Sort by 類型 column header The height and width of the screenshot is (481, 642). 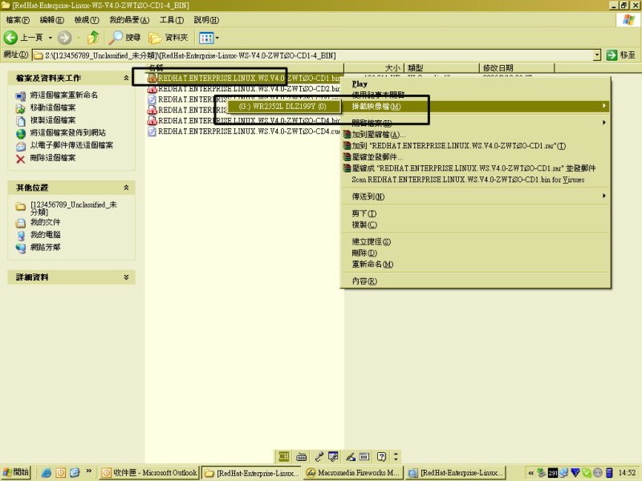(x=442, y=68)
